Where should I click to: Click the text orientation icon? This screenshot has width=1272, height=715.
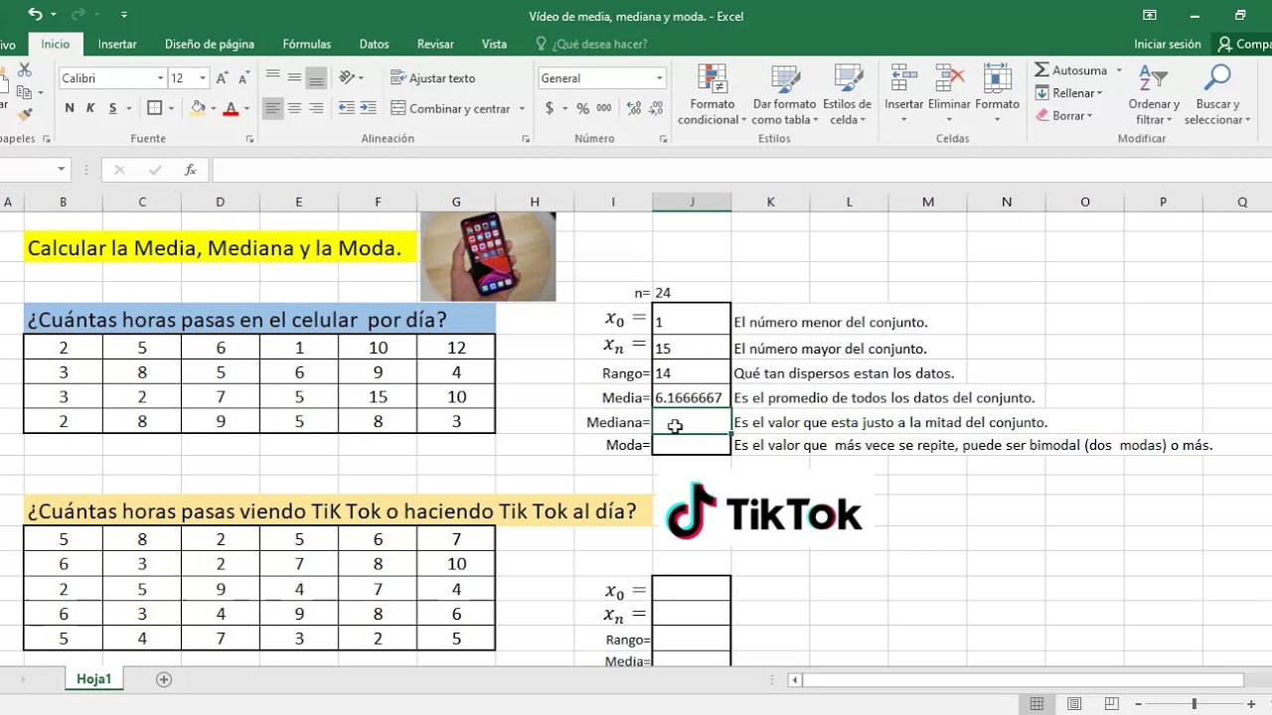pyautogui.click(x=347, y=77)
